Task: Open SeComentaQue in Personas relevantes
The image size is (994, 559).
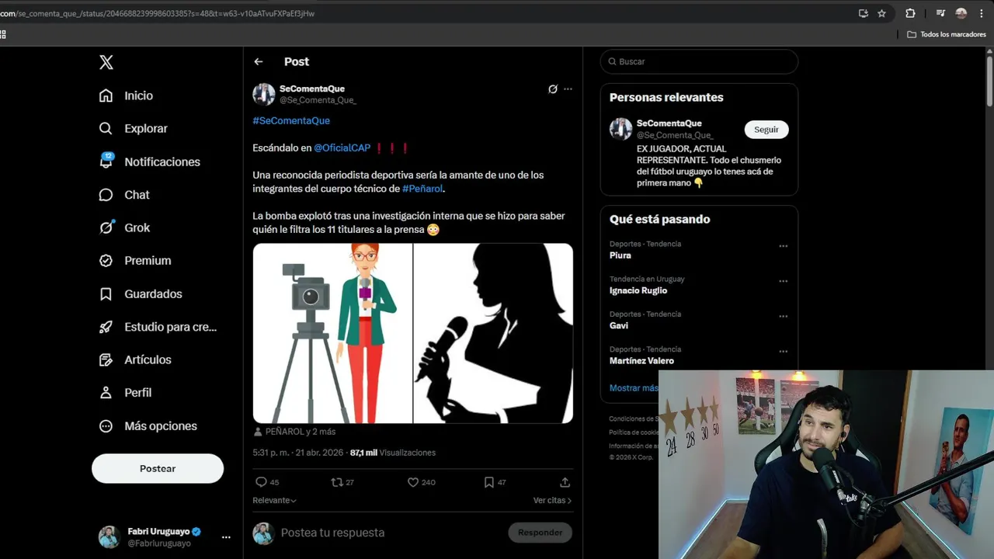Action: [x=669, y=123]
